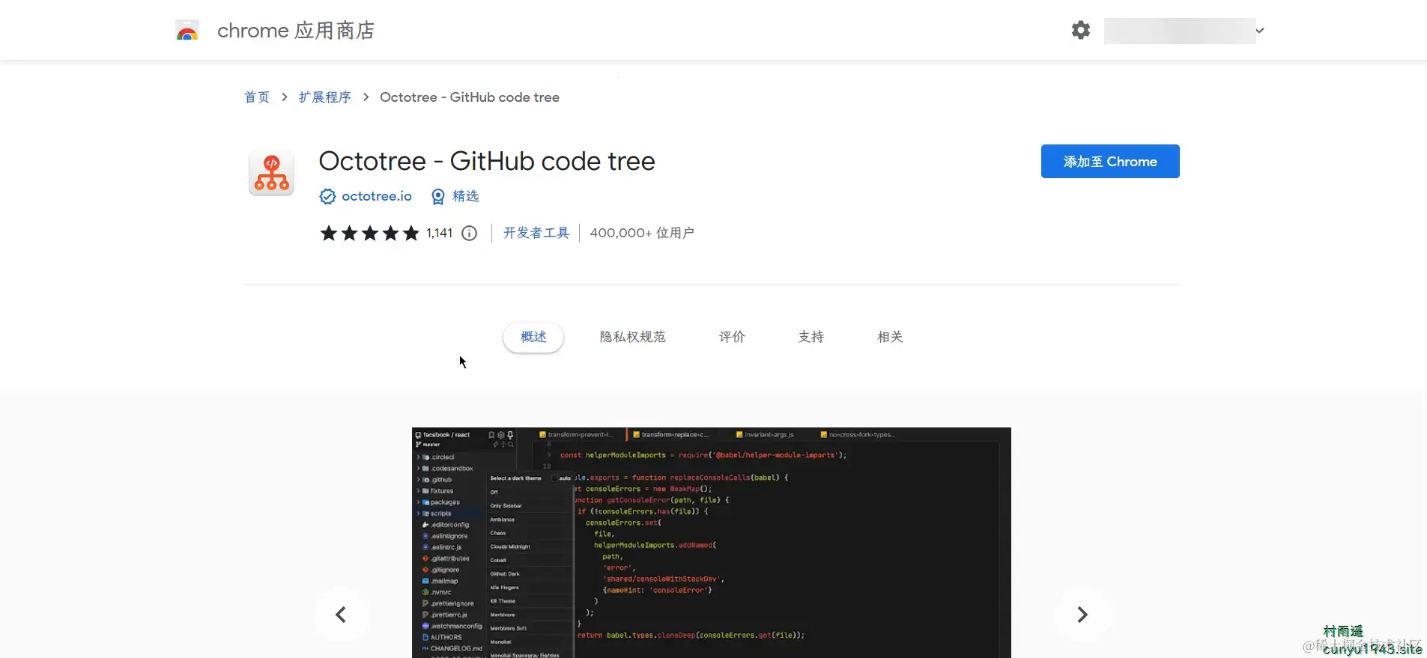Open the settings gear icon

(1080, 30)
